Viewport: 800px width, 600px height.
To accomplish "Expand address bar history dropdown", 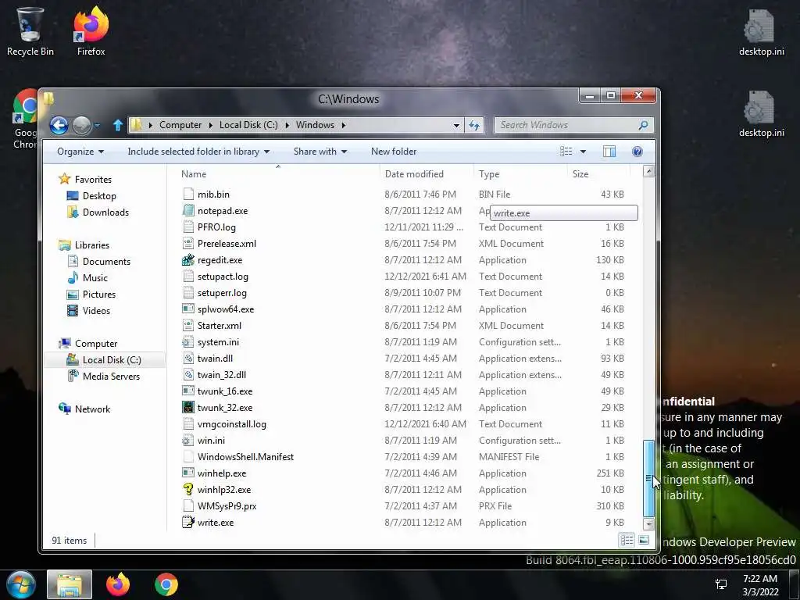I will click(x=456, y=126).
